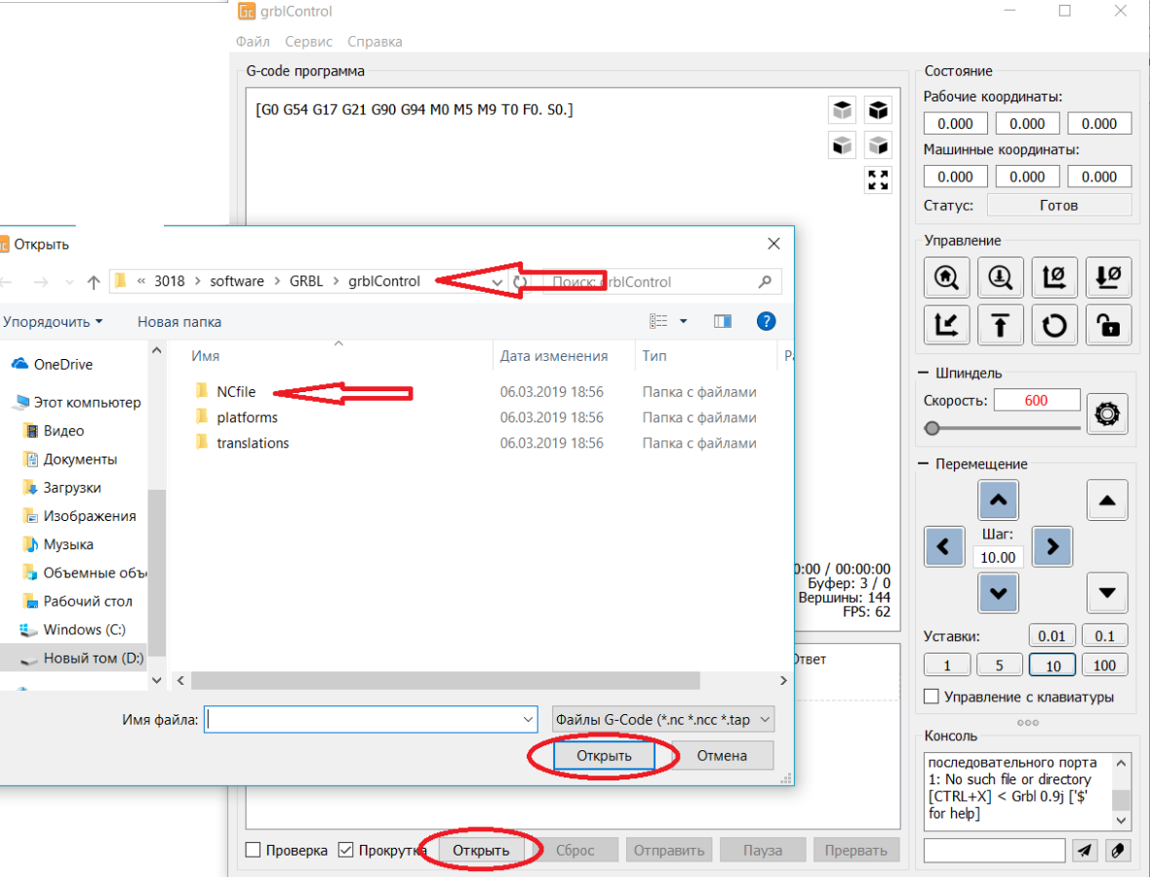
Task: Clear console with eraser icon
Action: point(1118,851)
